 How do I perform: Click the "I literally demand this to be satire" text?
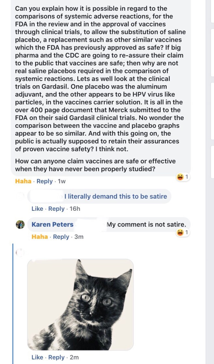(115, 196)
